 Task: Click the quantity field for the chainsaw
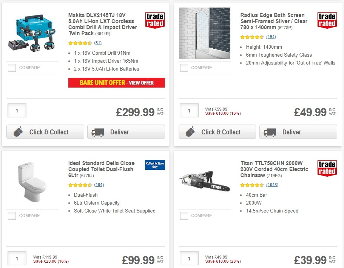coord(189,258)
